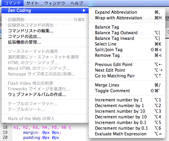Choose the Select Line command

coord(127,44)
